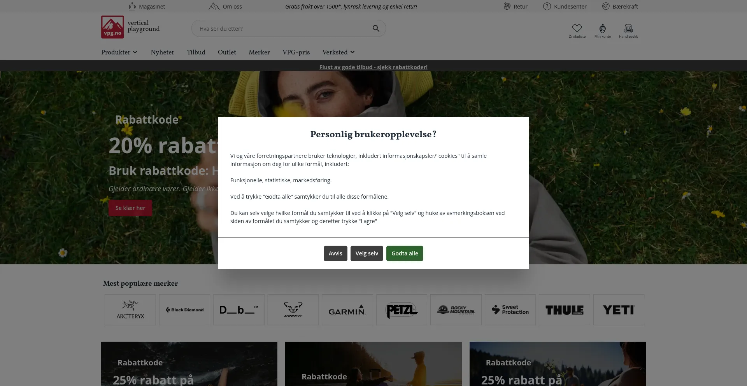
Task: Select the Garmin brand tile
Action: pyautogui.click(x=347, y=310)
